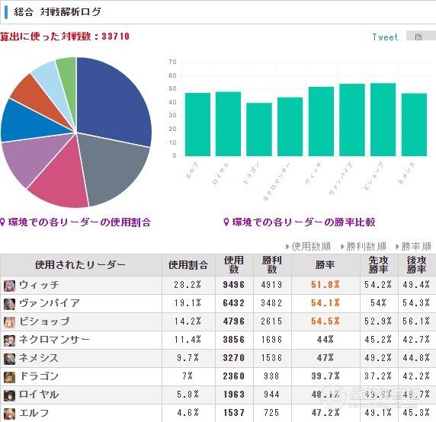Click the 9496 usage count cell
This screenshot has height=422, width=436.
click(234, 285)
